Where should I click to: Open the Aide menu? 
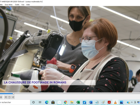(28, 4)
